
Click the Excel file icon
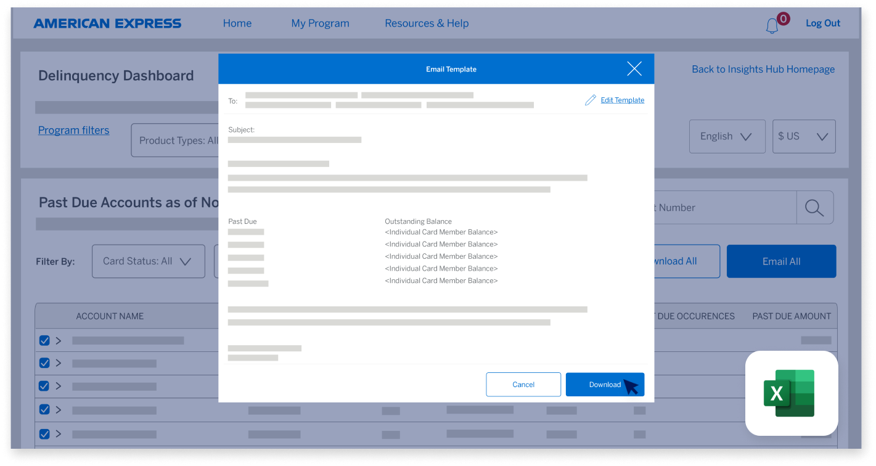point(791,393)
